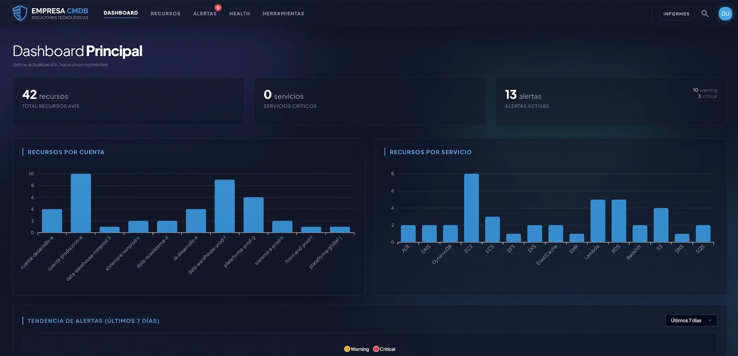This screenshot has width=738, height=356.
Task: Select the DynamoDB bar
Action: [x=450, y=234]
